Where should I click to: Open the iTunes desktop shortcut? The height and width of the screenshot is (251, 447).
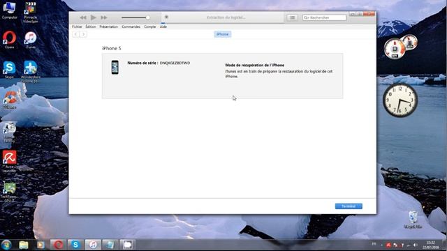31,40
